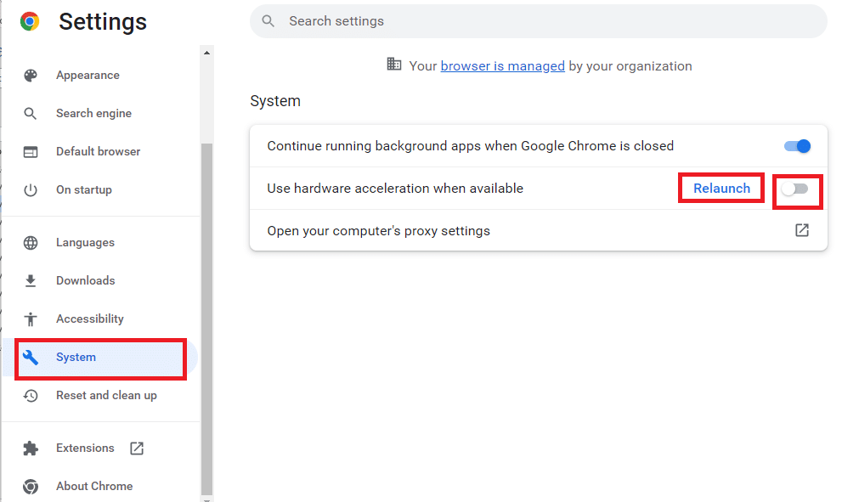Click the magnifier icon in search bar
The image size is (859, 502).
click(268, 20)
